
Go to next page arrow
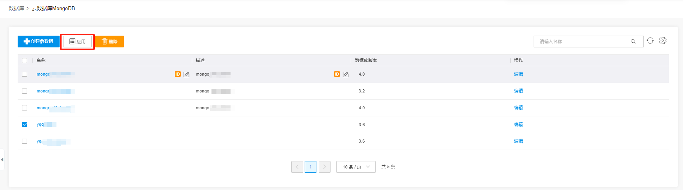coord(324,167)
